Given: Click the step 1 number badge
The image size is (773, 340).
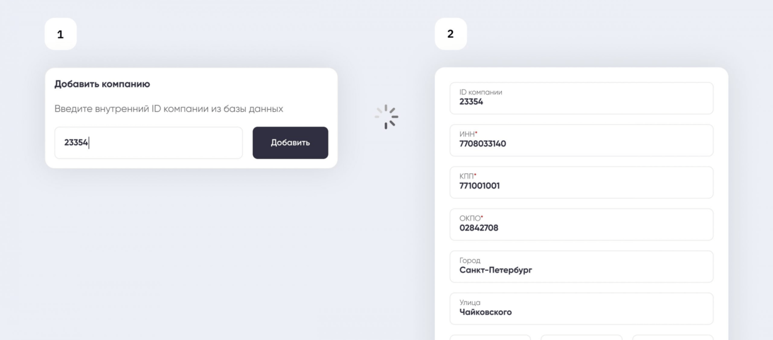Looking at the screenshot, I should 61,35.
